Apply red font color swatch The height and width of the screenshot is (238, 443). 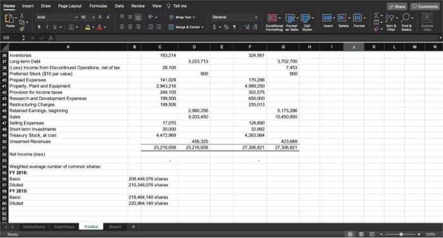pos(99,27)
